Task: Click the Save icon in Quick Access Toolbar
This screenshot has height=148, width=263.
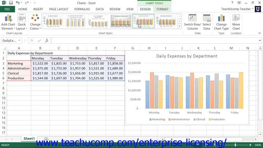Action: [x=11, y=3]
